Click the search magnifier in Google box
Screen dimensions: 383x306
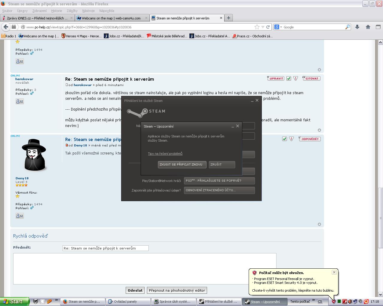347,27
